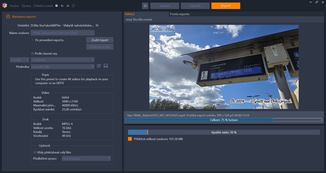Switch to the 'Fronta exportu' tab
This screenshot has width=326, height=173.
tap(180, 14)
